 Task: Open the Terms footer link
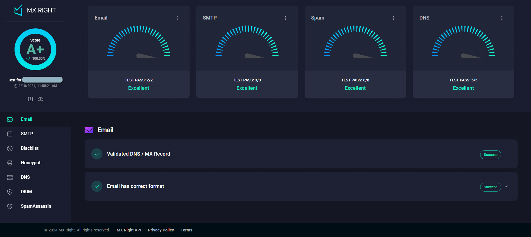[x=186, y=230]
